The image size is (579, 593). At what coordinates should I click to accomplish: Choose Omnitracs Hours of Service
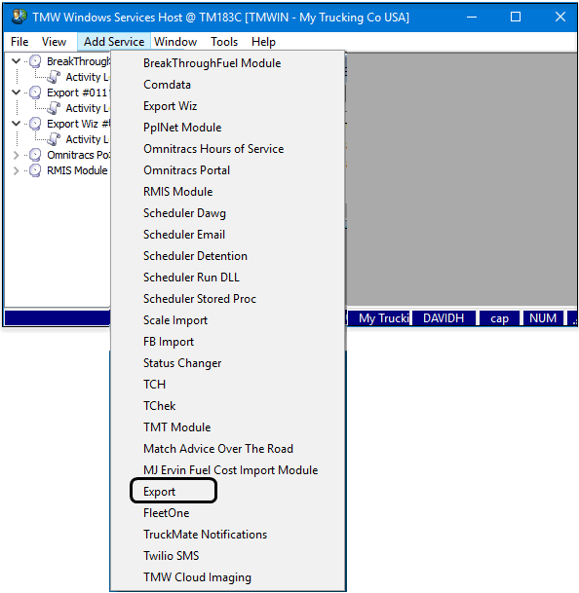227,149
